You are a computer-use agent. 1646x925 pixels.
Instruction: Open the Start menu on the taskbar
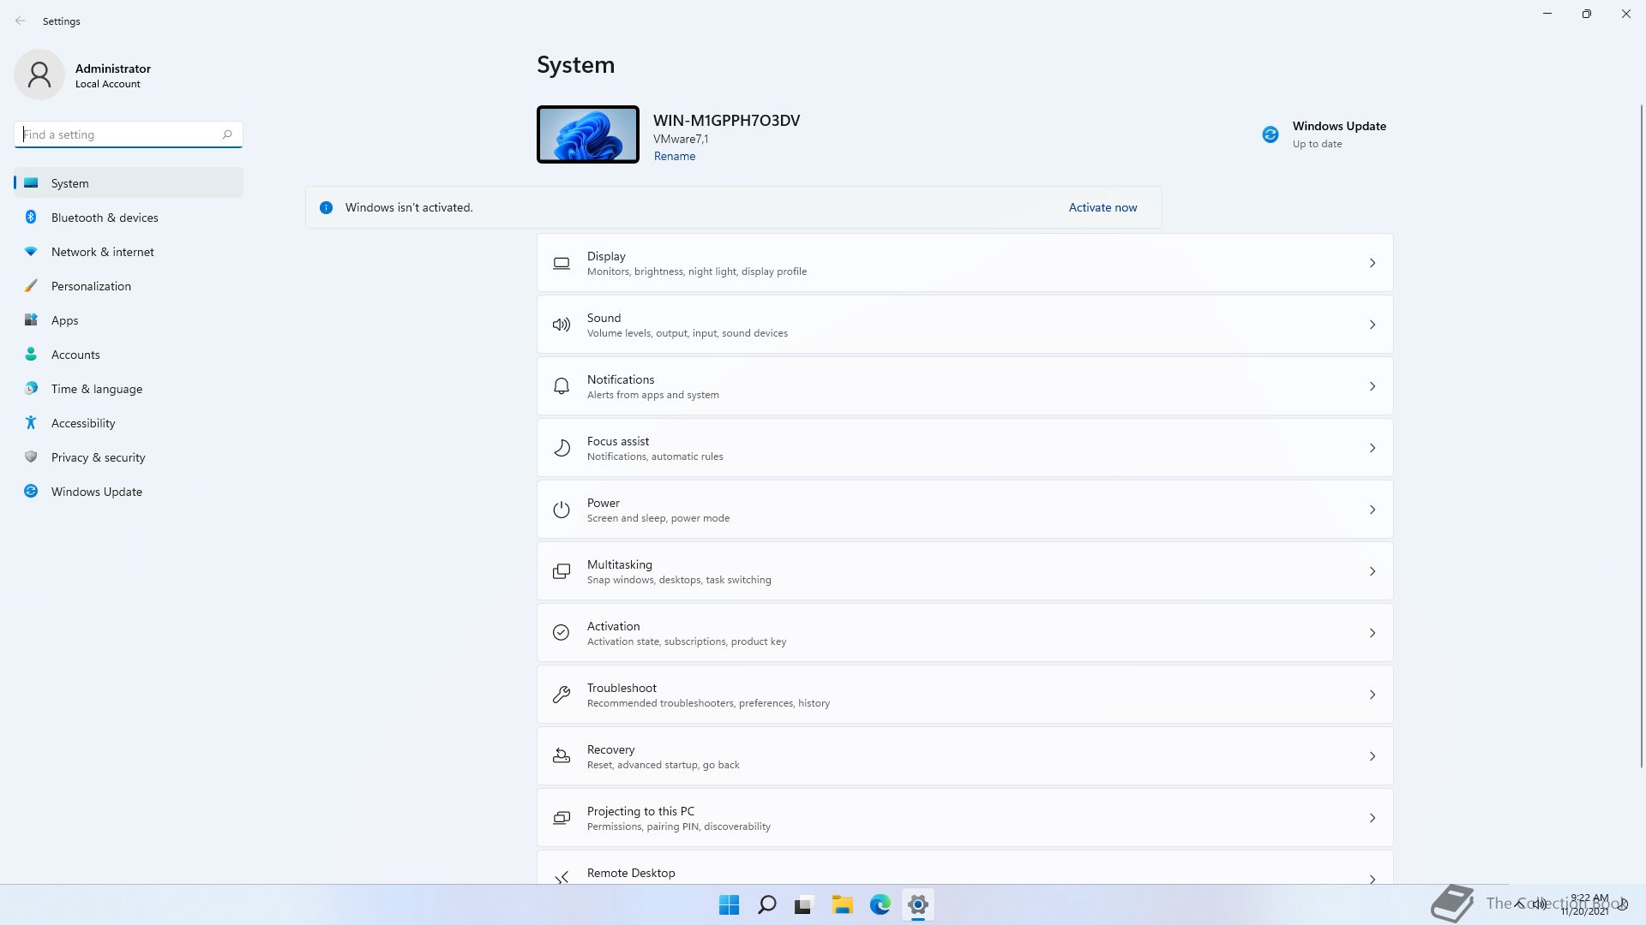730,904
